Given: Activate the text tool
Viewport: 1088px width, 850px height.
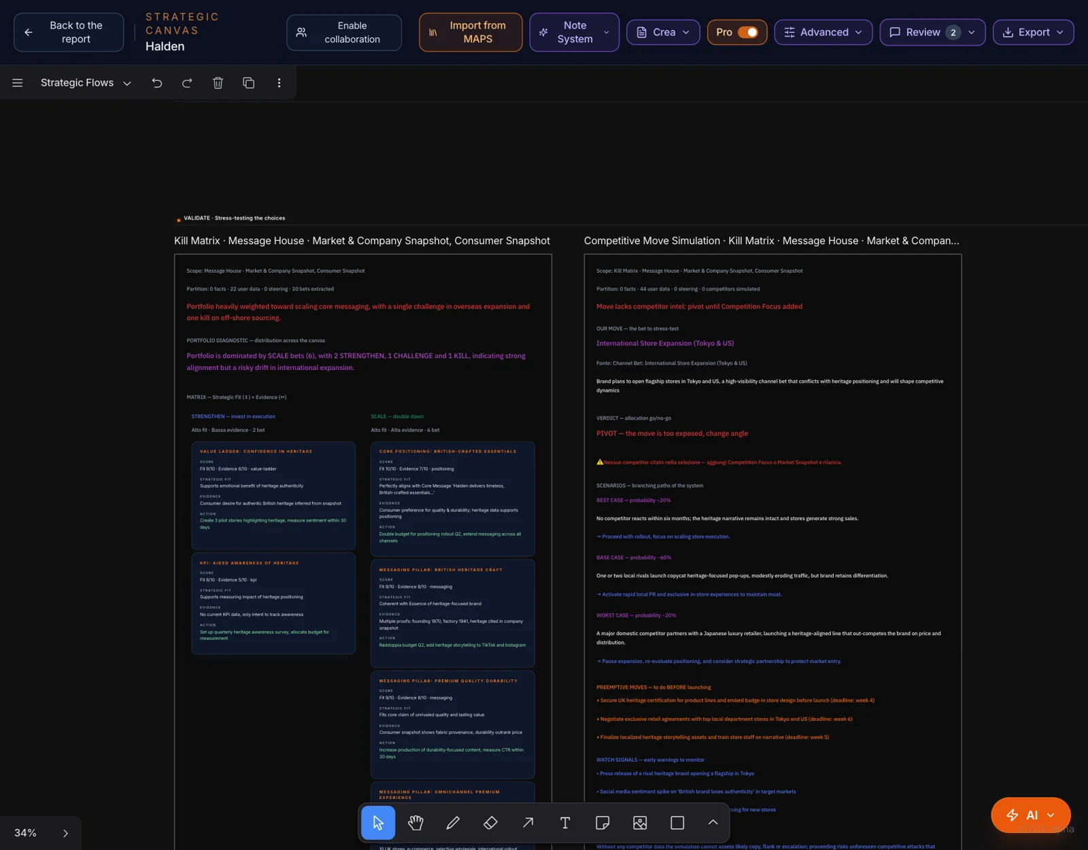Looking at the screenshot, I should [x=565, y=823].
